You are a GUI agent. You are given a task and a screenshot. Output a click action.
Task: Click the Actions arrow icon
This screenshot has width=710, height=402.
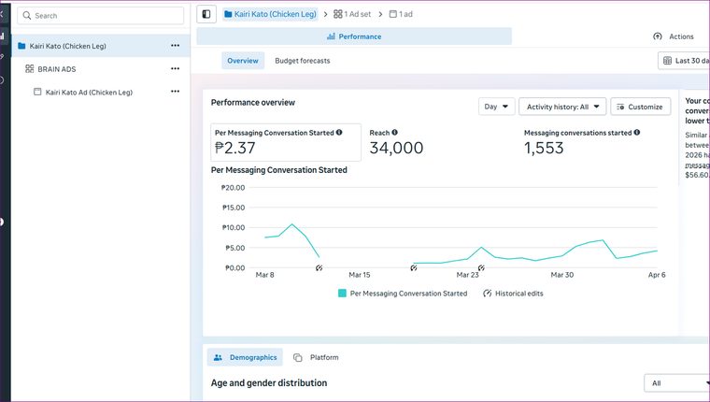658,36
